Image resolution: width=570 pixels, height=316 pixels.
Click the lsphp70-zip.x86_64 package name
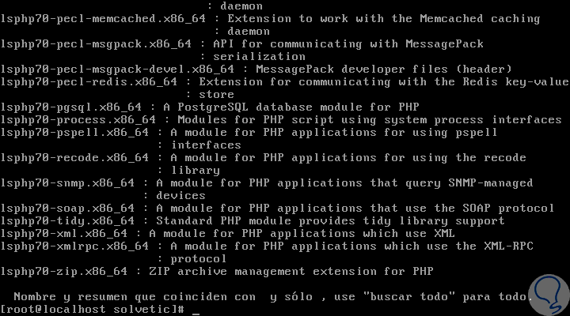[65, 271]
